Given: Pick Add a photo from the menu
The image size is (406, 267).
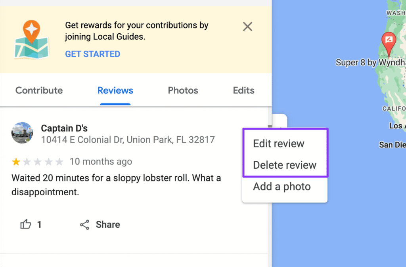Looking at the screenshot, I should click(281, 186).
